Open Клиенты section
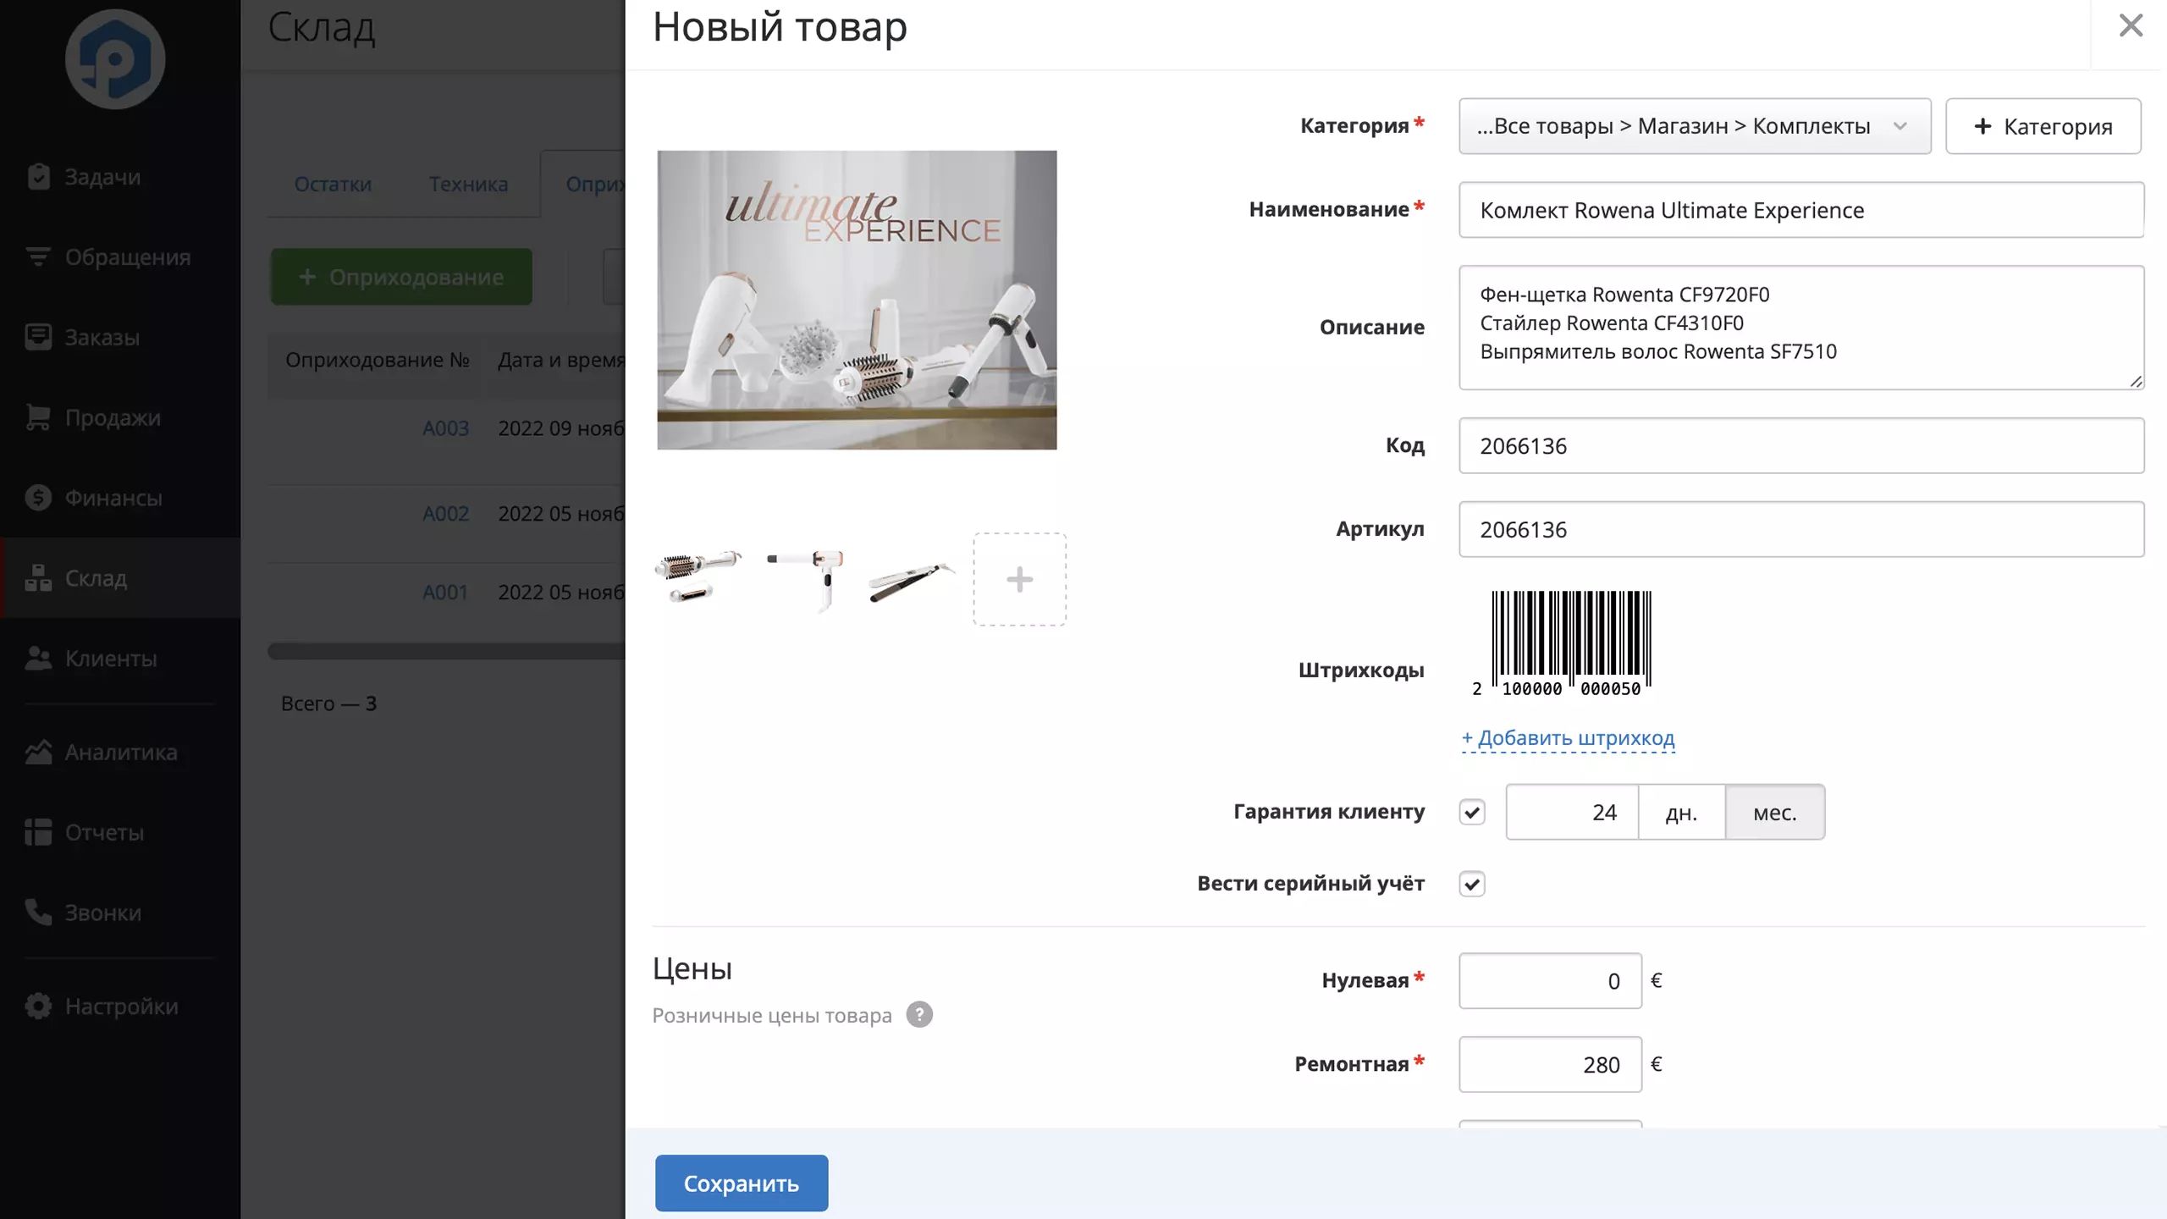2167x1219 pixels. [120, 659]
